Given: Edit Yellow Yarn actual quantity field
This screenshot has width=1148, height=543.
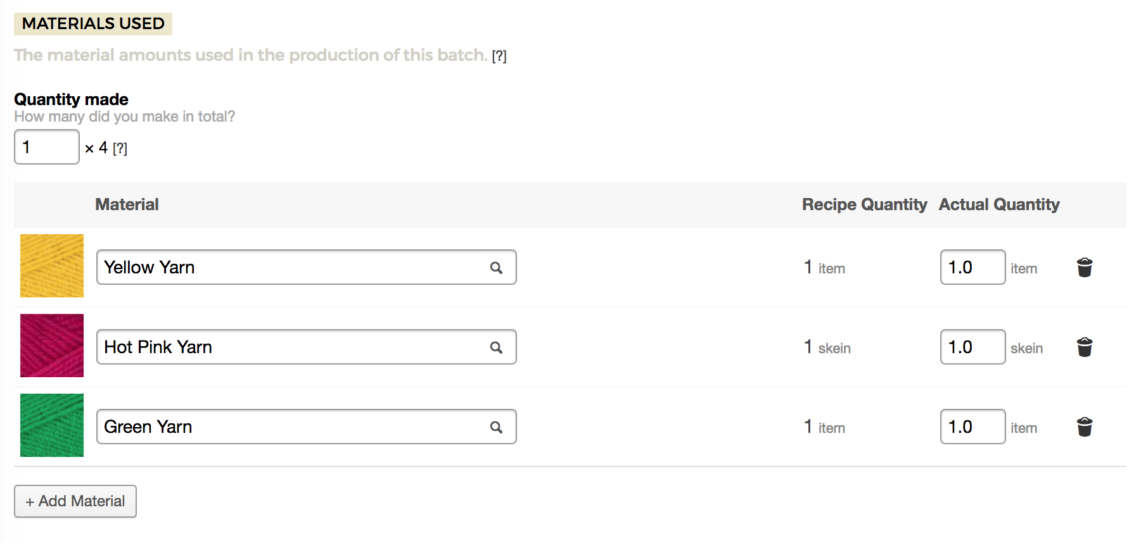Looking at the screenshot, I should (x=973, y=267).
